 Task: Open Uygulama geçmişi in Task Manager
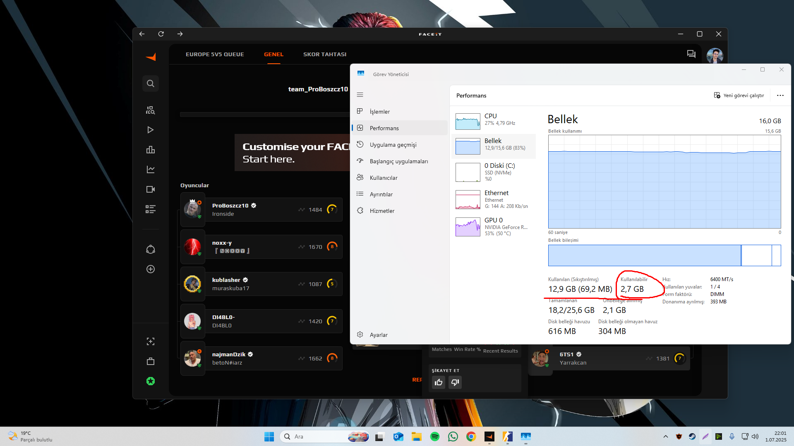[x=400, y=145]
